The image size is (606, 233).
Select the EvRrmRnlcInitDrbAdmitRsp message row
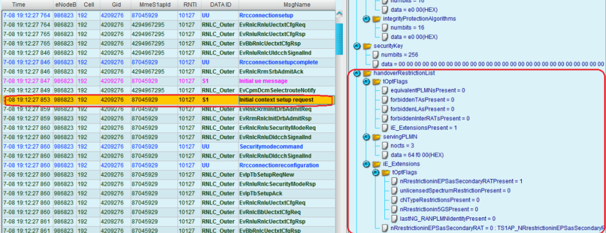[x=168, y=118]
